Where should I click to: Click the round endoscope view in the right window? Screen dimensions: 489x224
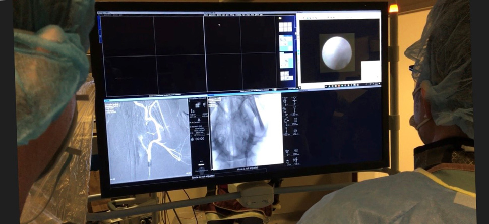tap(337, 53)
